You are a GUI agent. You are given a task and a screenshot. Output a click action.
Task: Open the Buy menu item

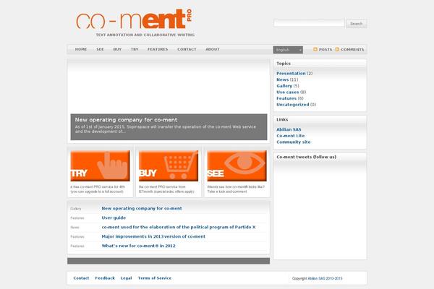pyautogui.click(x=117, y=49)
